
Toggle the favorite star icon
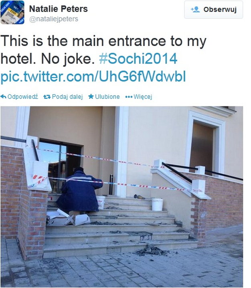91,96
